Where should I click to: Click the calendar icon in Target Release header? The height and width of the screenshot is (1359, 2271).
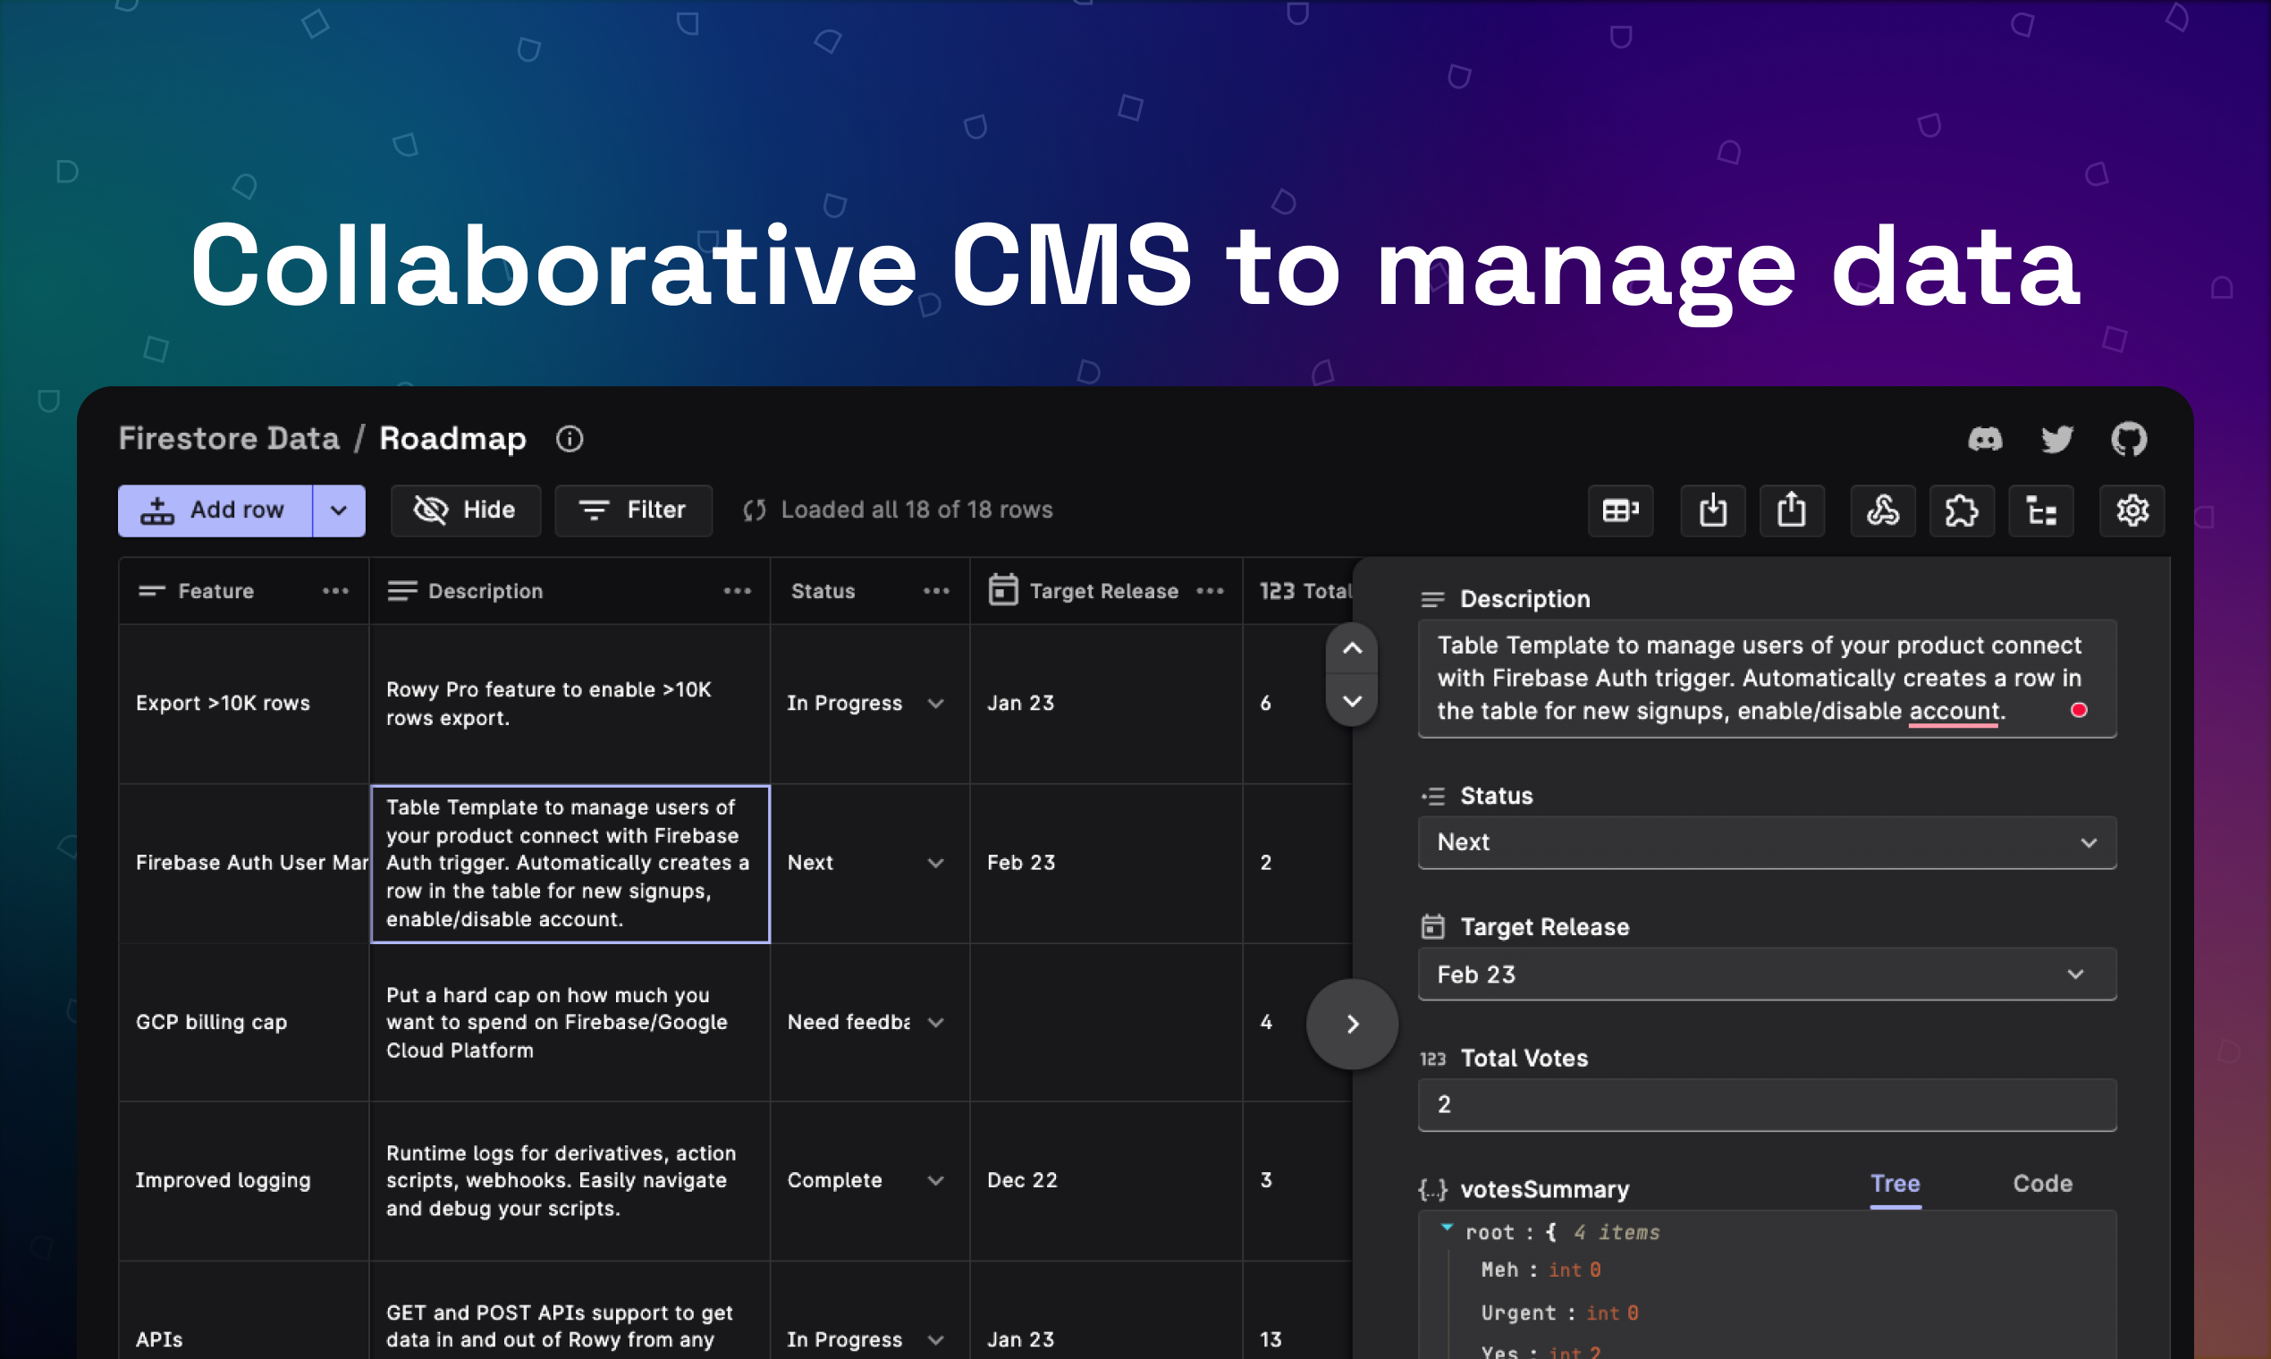[x=1002, y=591]
